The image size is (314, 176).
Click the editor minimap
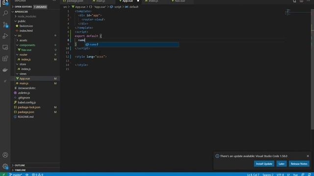click(x=298, y=12)
